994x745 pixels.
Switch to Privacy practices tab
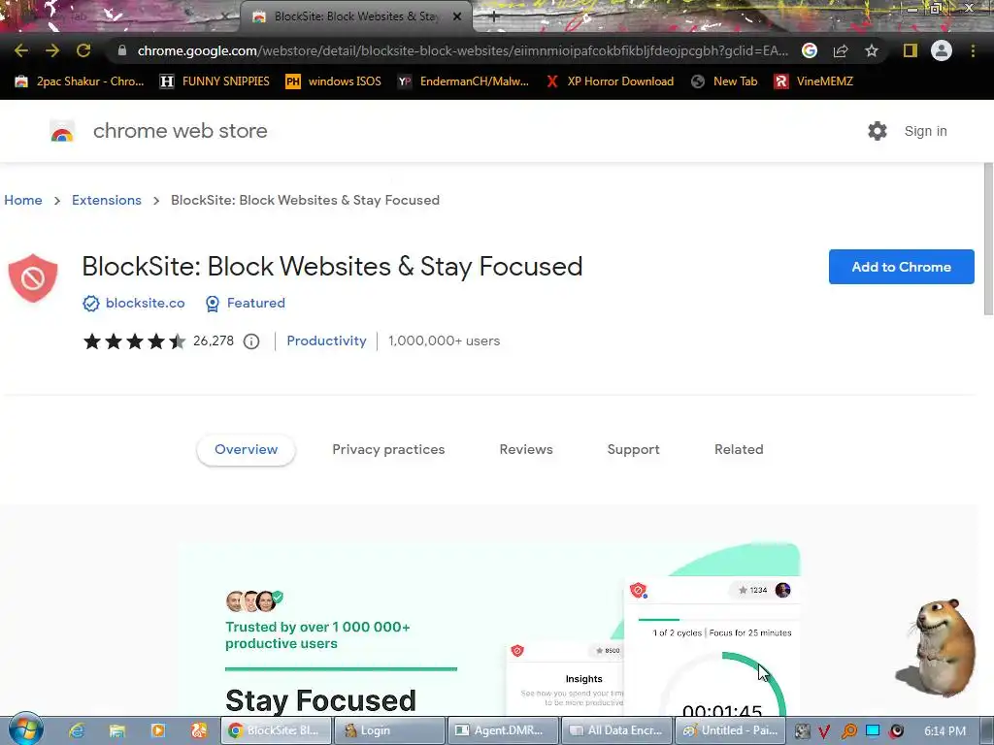(388, 450)
